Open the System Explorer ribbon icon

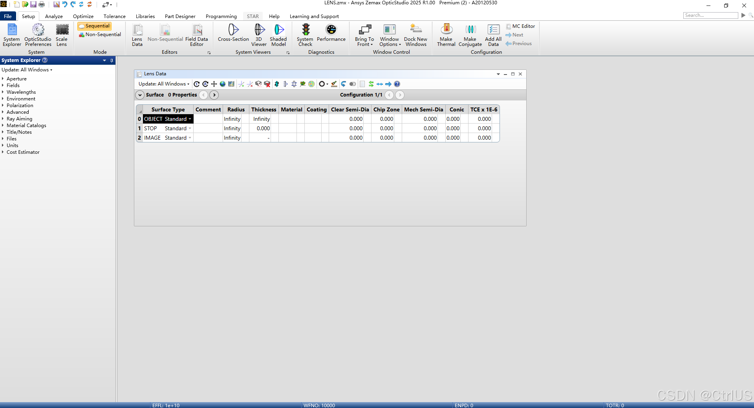12,35
